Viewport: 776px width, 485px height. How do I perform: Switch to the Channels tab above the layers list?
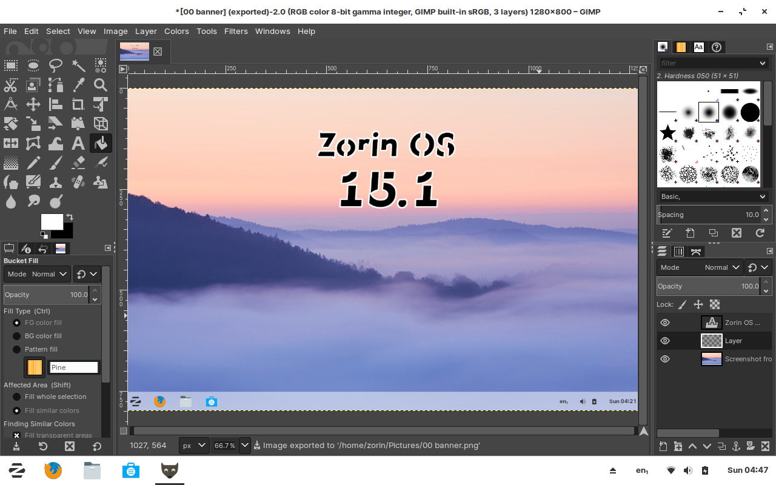point(678,251)
